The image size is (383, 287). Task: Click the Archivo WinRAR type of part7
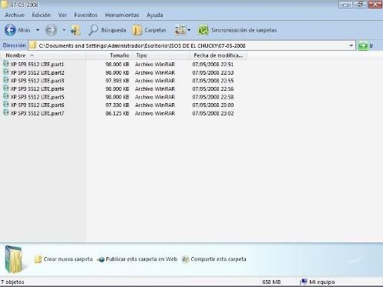155,113
